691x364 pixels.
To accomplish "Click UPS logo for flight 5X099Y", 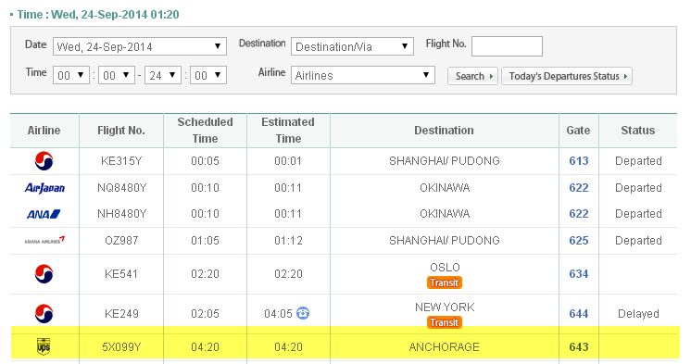I will [44, 346].
